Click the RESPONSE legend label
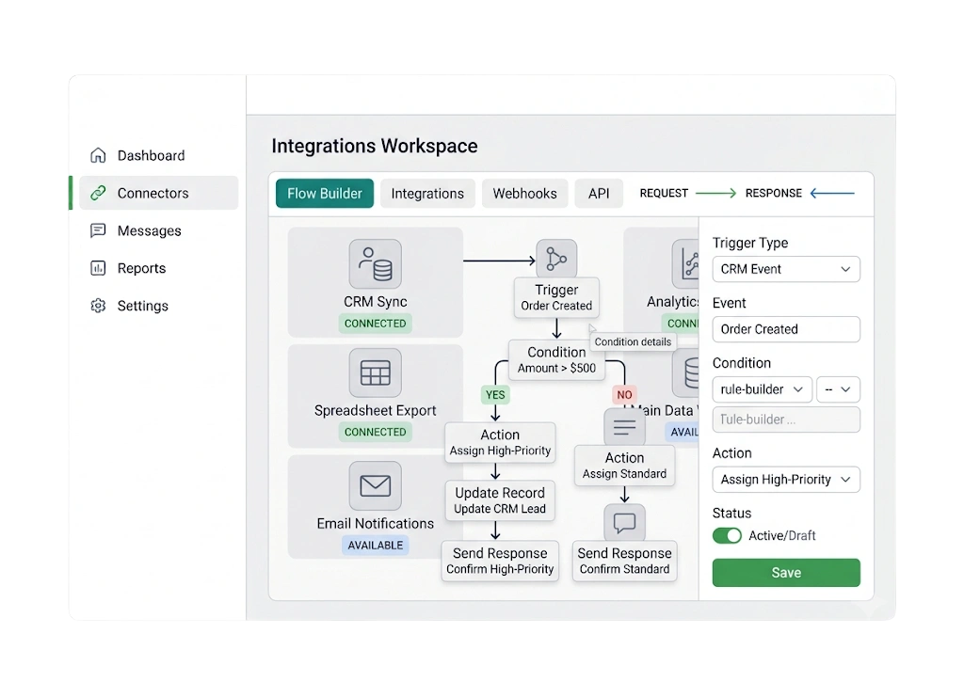The width and height of the screenshot is (964, 697). click(774, 194)
